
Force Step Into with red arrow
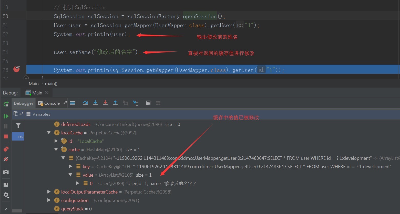click(x=105, y=103)
